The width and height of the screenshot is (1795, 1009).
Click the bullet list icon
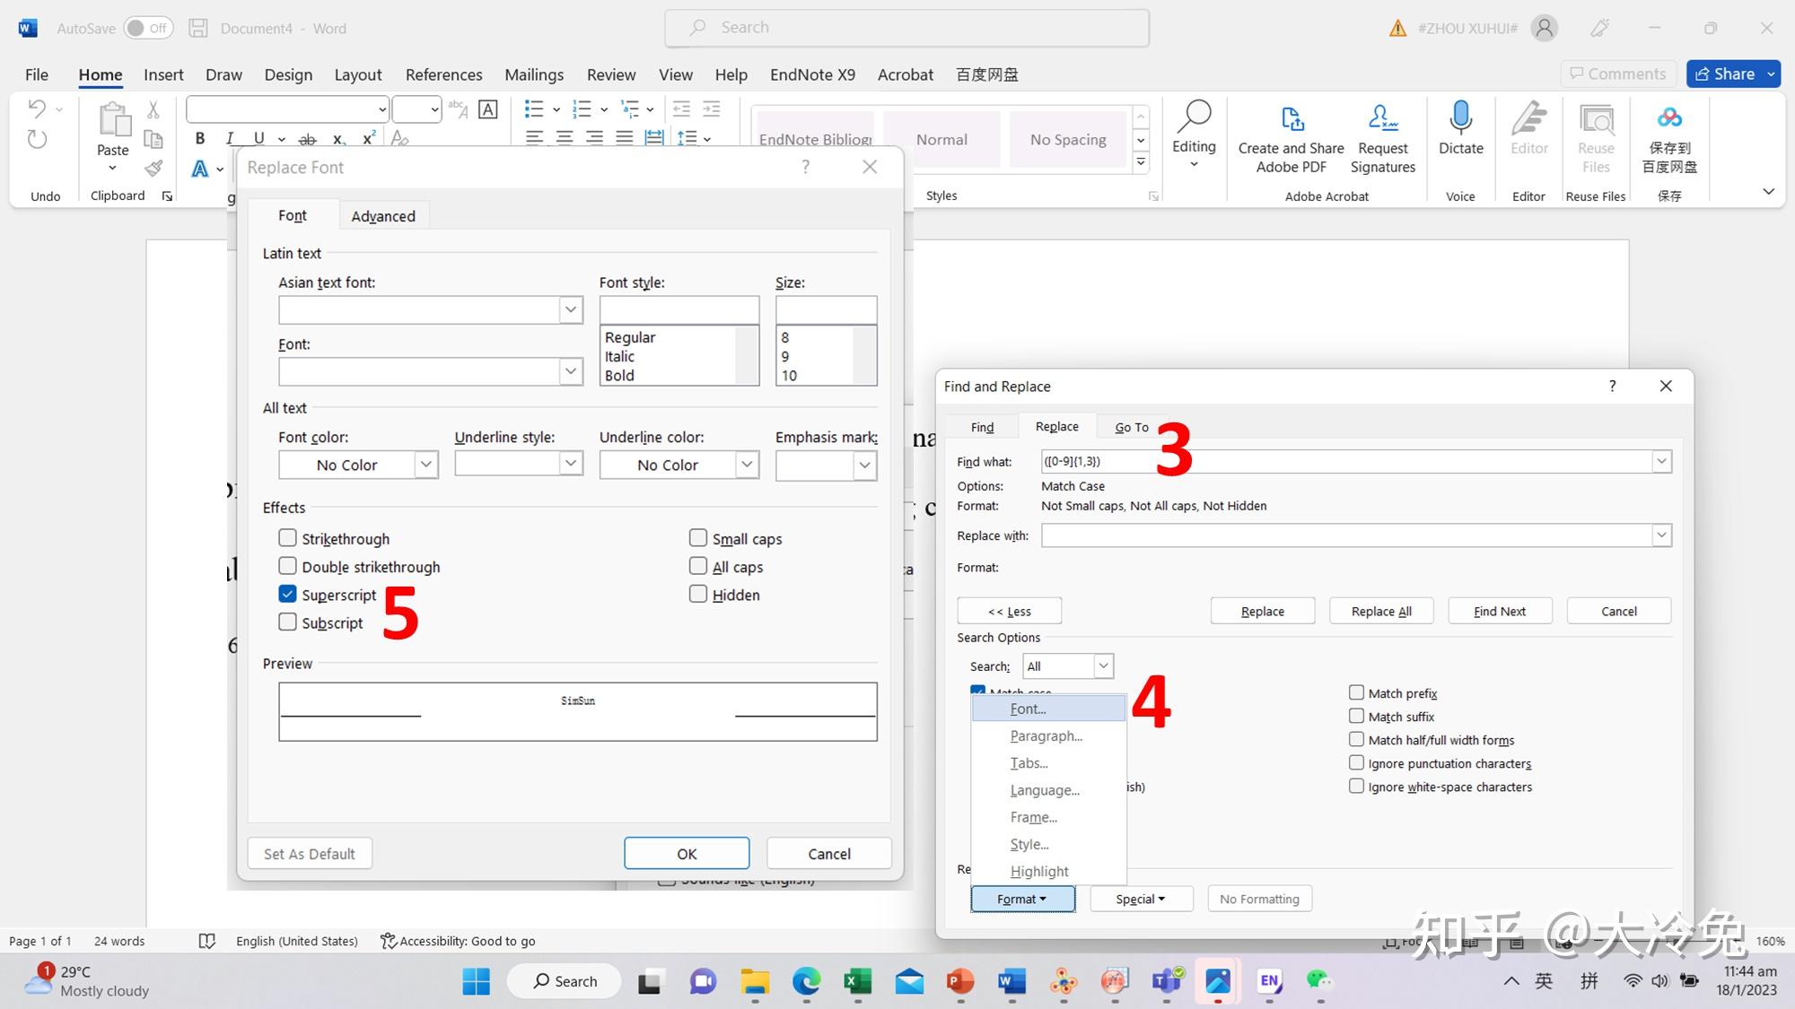[534, 109]
